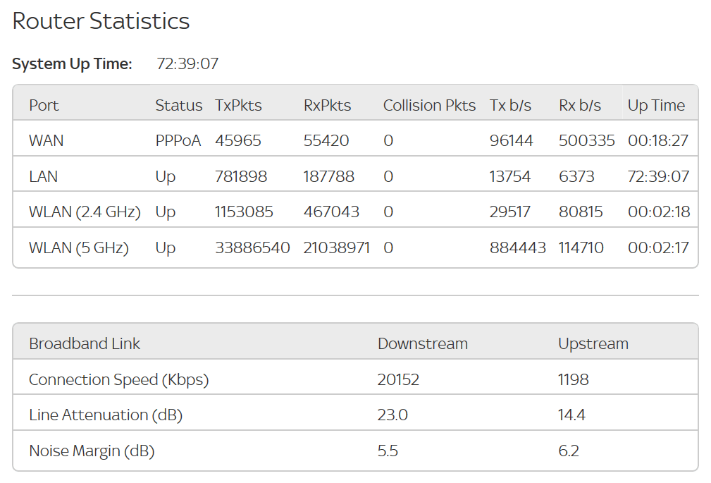This screenshot has height=483, width=711.
Task: Click the PPPoA status of WAN
Action: coord(178,141)
